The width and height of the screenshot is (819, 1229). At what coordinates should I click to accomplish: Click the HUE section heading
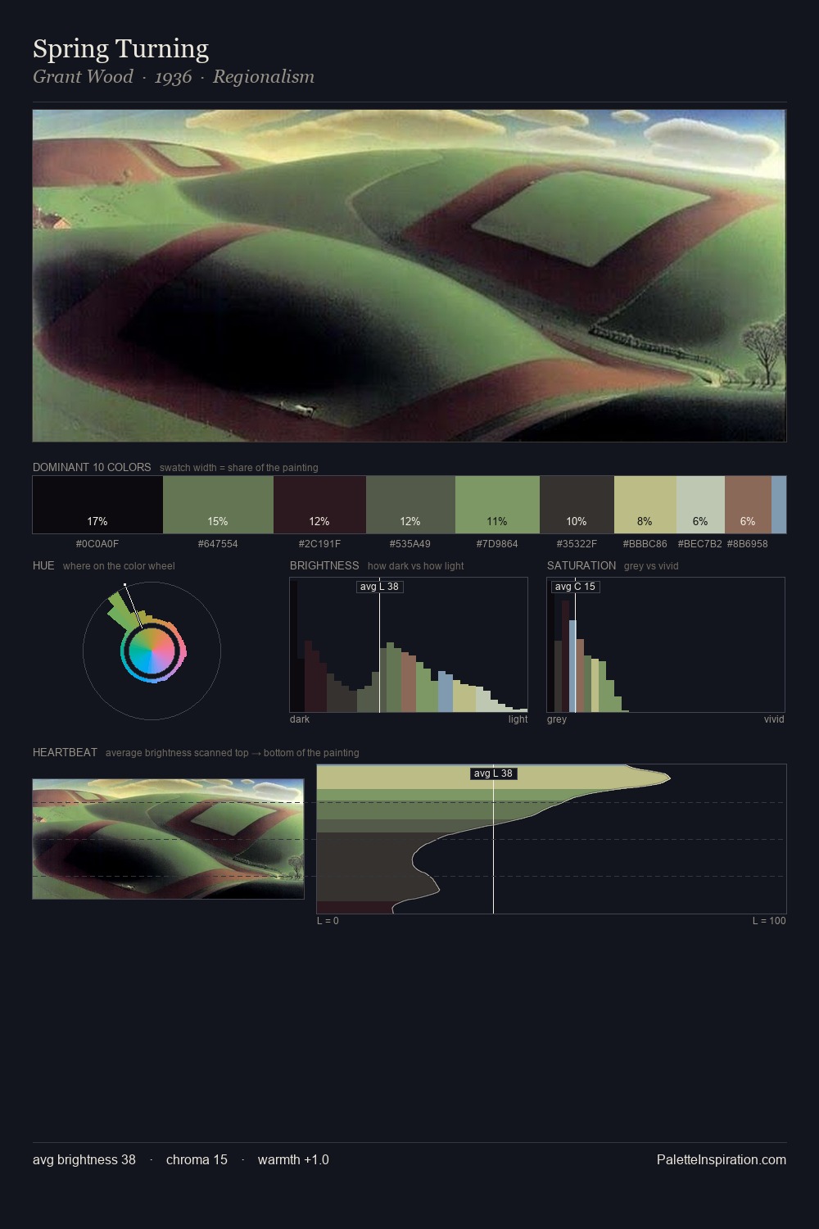click(43, 565)
